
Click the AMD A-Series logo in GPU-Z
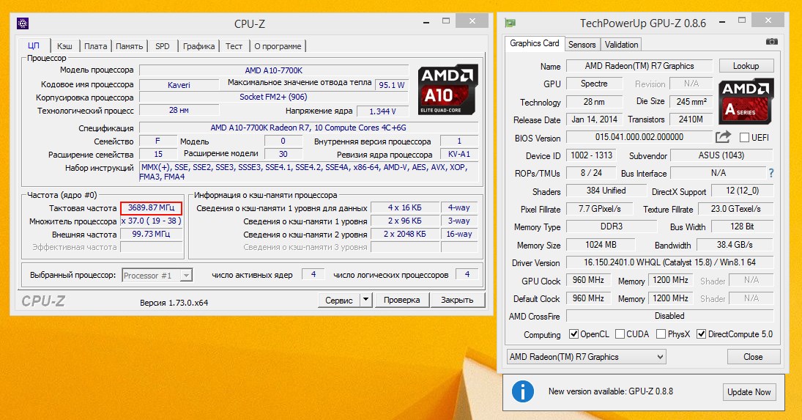746,101
